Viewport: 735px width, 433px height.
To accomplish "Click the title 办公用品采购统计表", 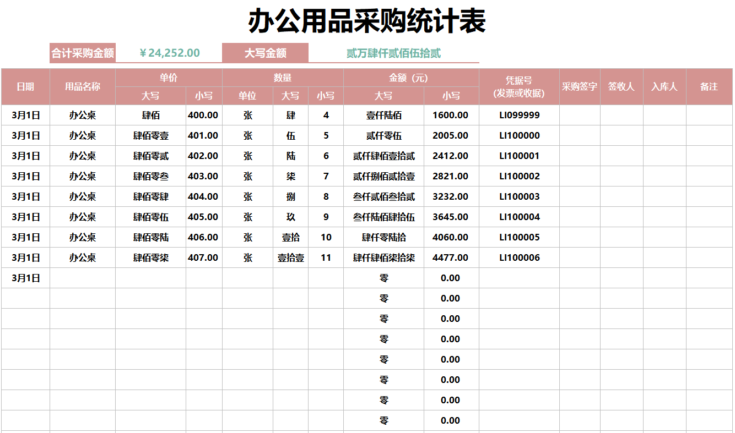I will click(366, 22).
